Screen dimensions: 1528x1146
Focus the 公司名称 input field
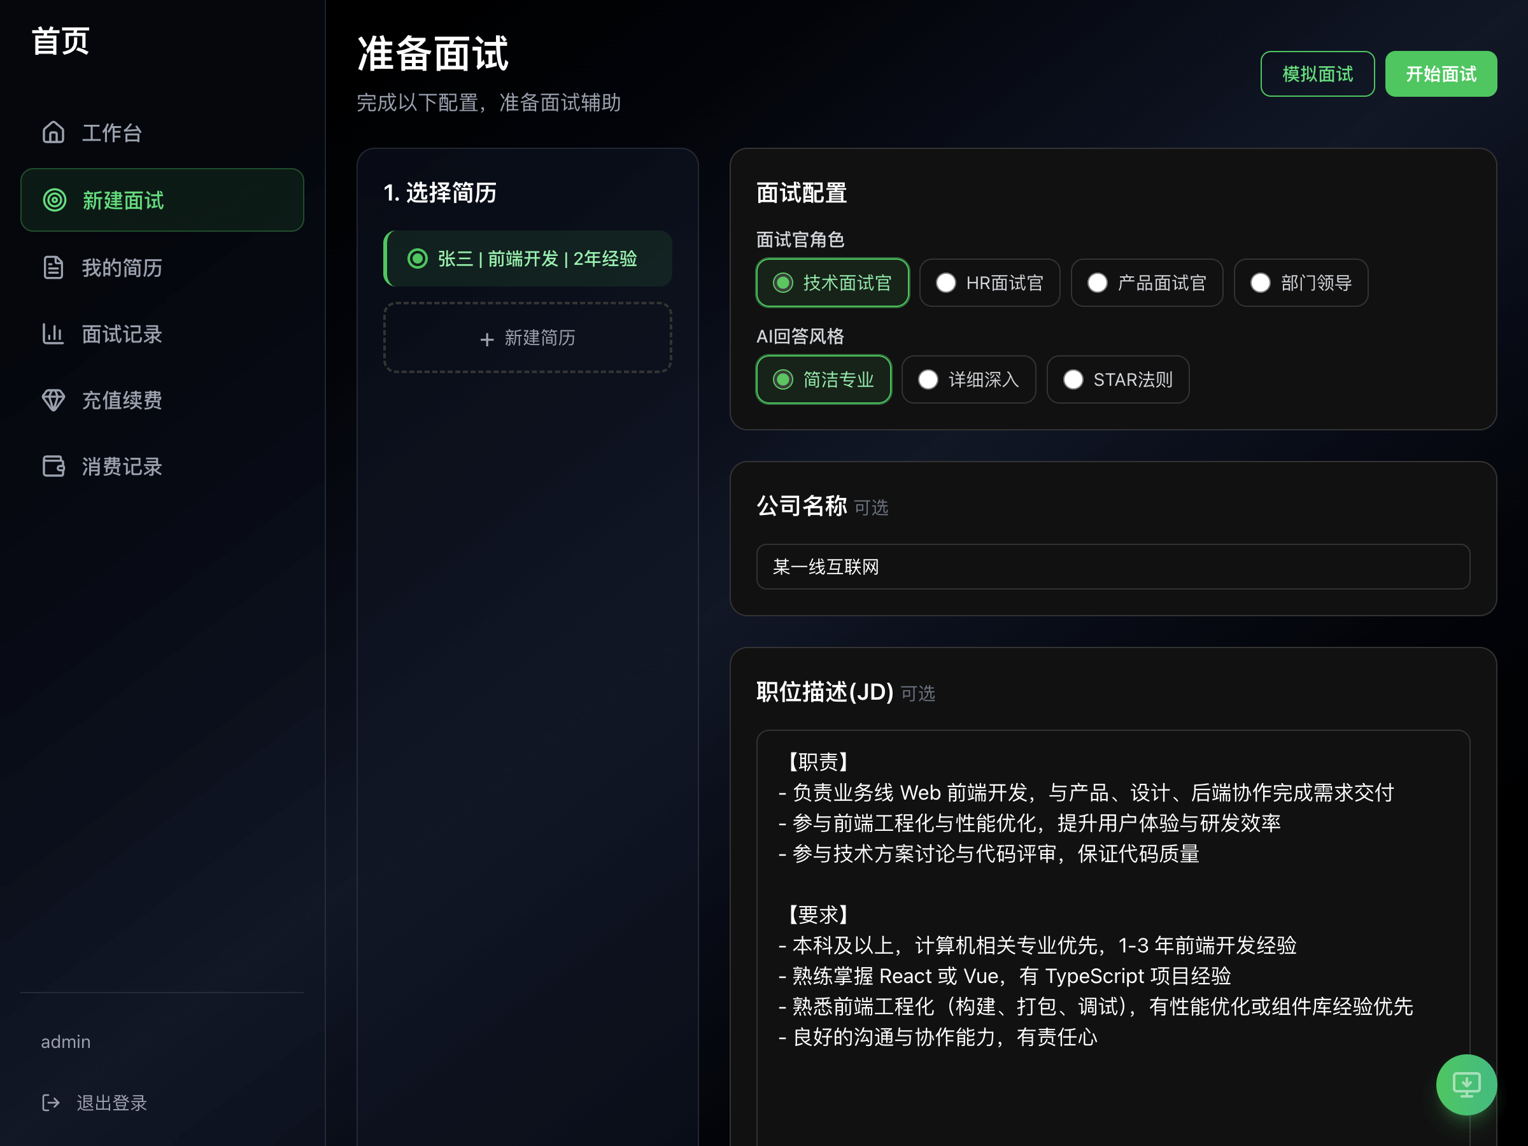1112,567
